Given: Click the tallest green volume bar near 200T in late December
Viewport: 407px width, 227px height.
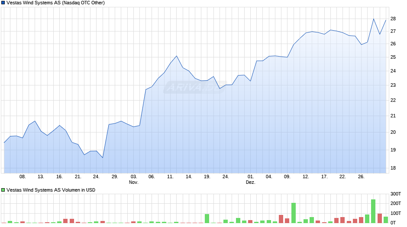Looking at the screenshot, I should pos(373,211).
